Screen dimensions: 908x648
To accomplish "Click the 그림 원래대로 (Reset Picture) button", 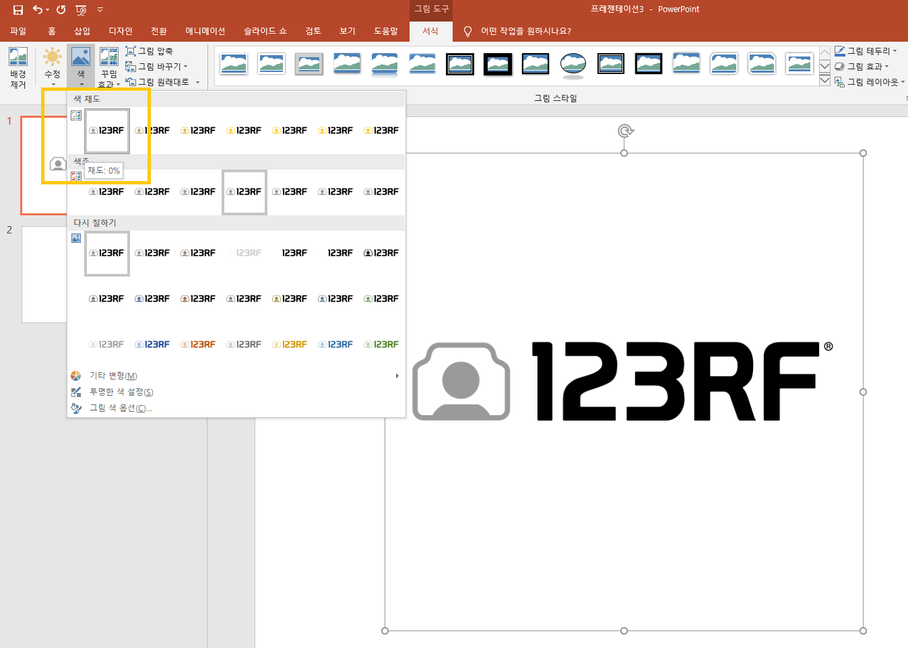I will pyautogui.click(x=158, y=82).
